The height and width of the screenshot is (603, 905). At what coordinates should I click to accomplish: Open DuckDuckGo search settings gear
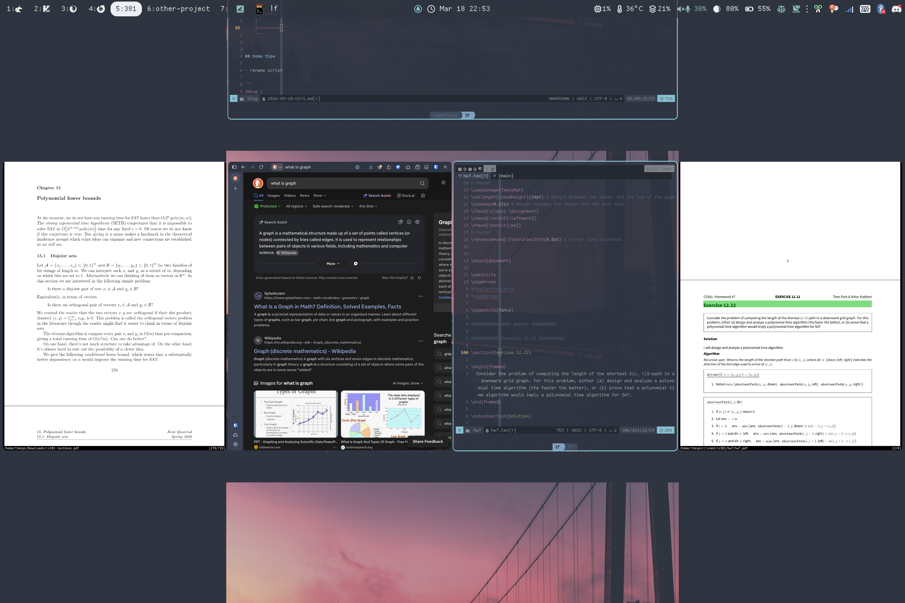point(423,195)
